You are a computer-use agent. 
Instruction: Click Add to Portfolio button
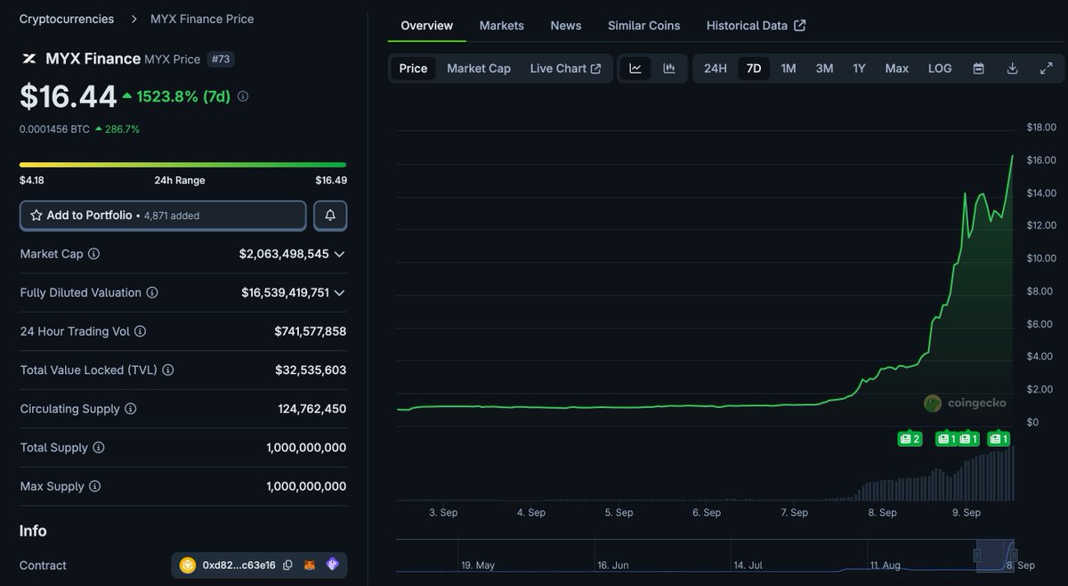tap(163, 216)
